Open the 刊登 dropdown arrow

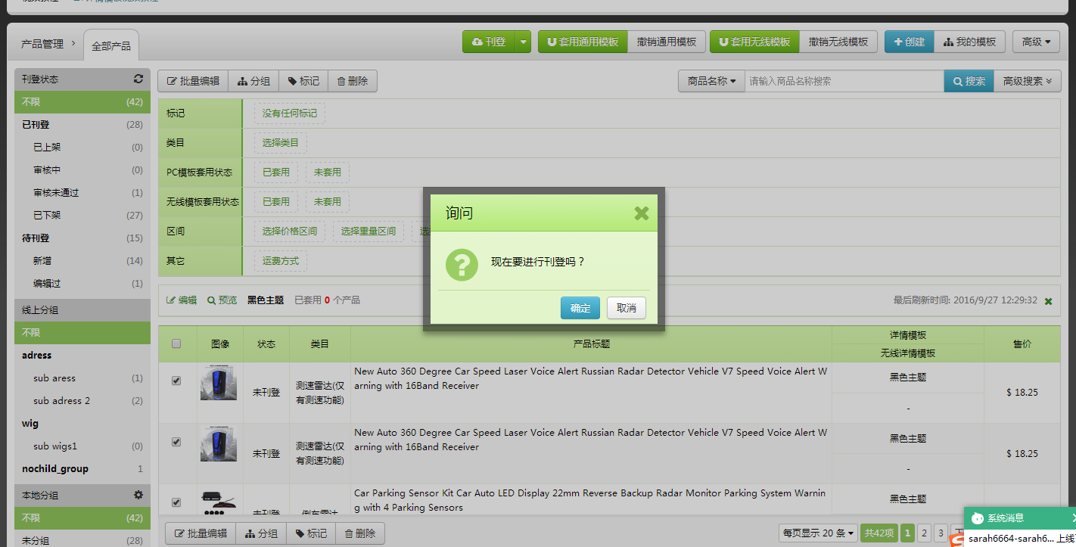524,42
